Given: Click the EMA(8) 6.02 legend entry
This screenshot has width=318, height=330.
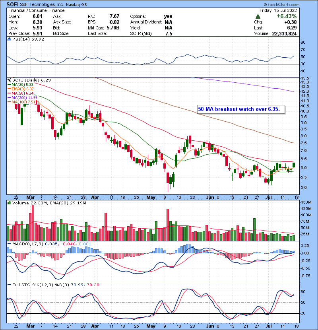Looking at the screenshot, I should point(20,89).
